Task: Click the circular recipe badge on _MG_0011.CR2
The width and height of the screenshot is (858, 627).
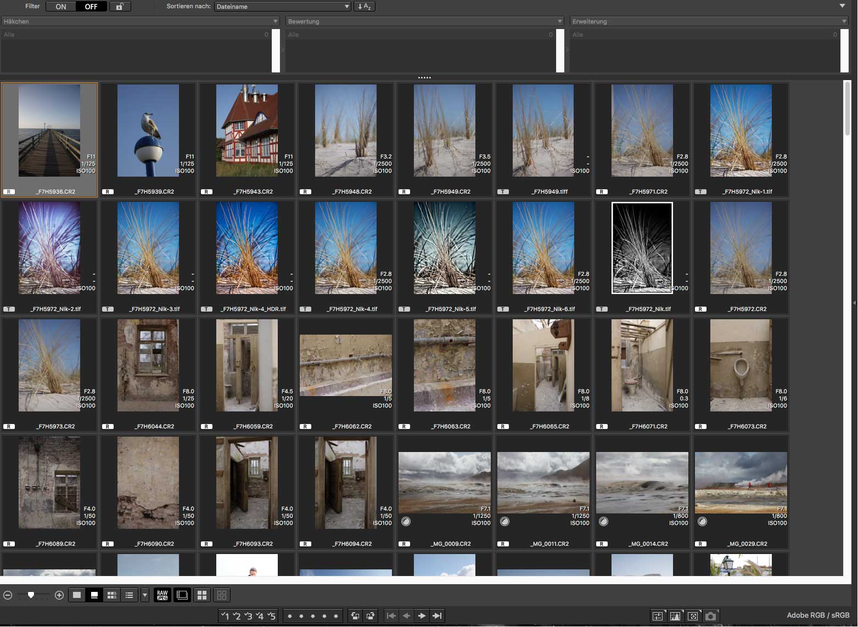Action: point(504,522)
